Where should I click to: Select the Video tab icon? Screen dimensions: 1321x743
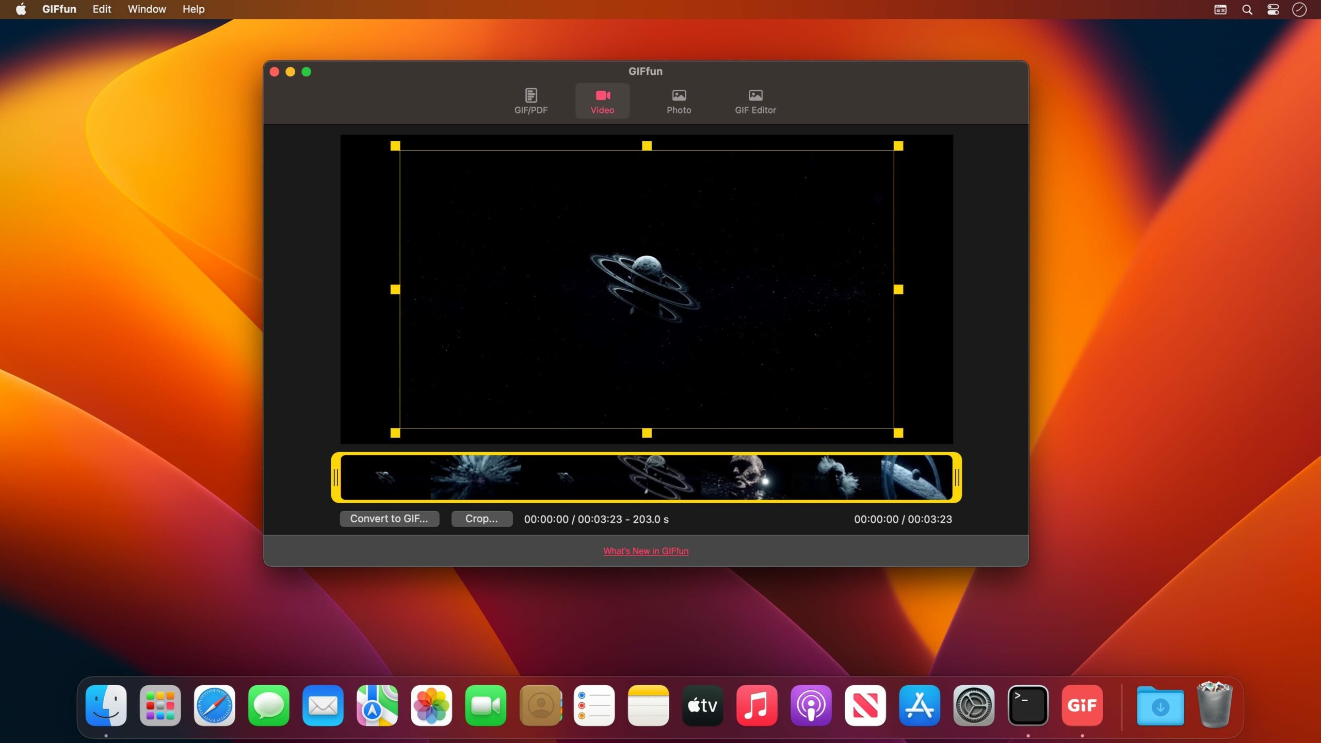click(602, 96)
